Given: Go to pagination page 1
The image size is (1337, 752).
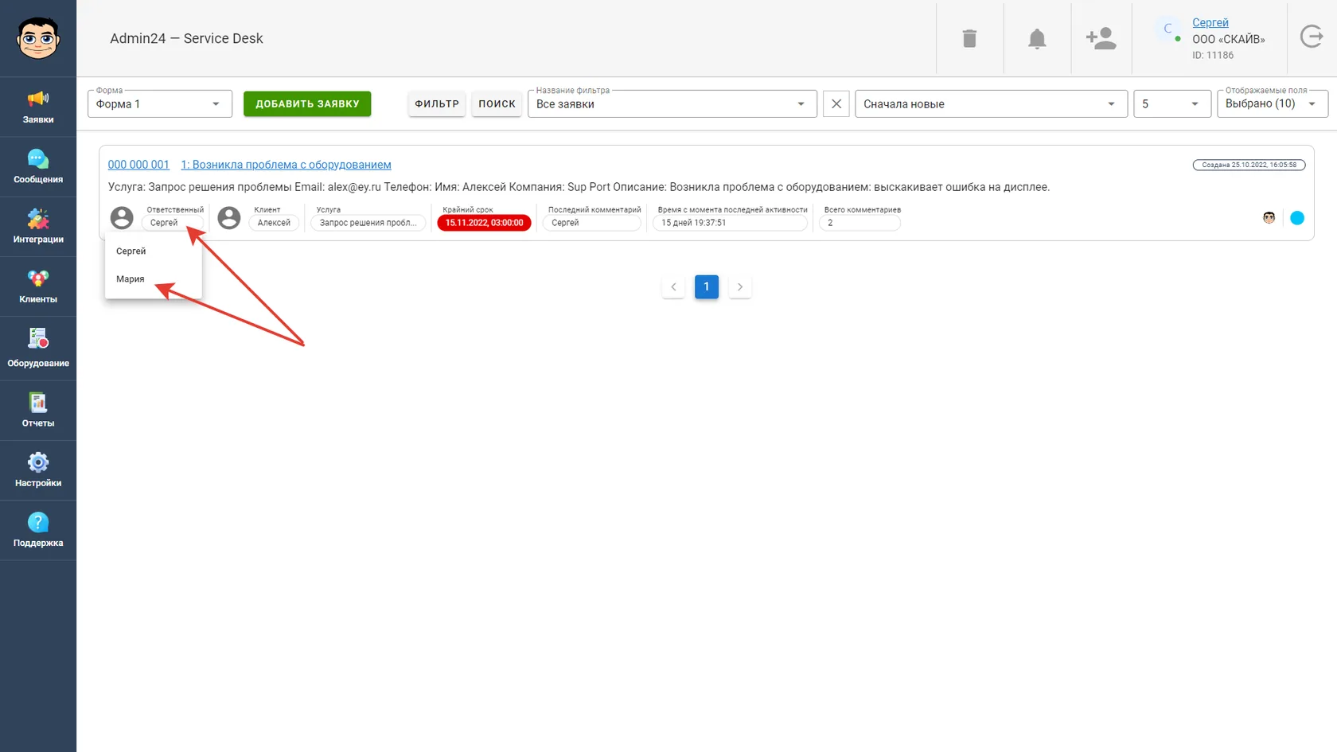Looking at the screenshot, I should coord(707,286).
